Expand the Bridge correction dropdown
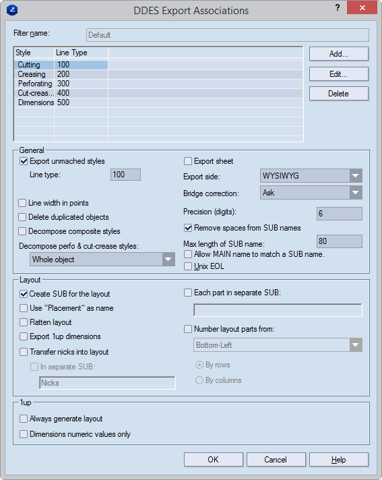382x480 pixels. 311,193
